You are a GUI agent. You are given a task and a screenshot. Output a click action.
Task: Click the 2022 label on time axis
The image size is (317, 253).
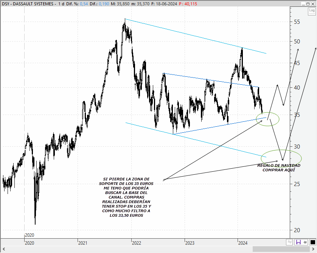tap(137, 243)
